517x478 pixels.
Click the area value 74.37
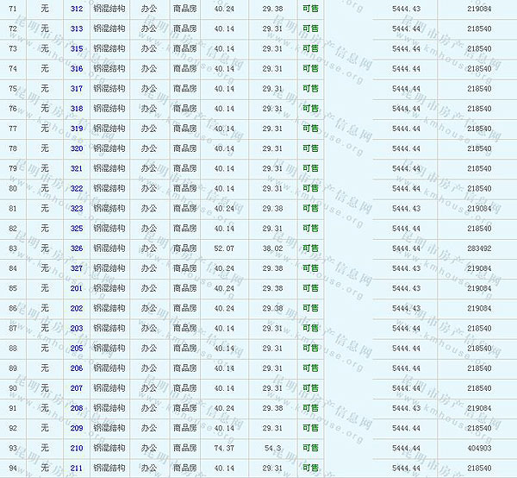(x=224, y=449)
